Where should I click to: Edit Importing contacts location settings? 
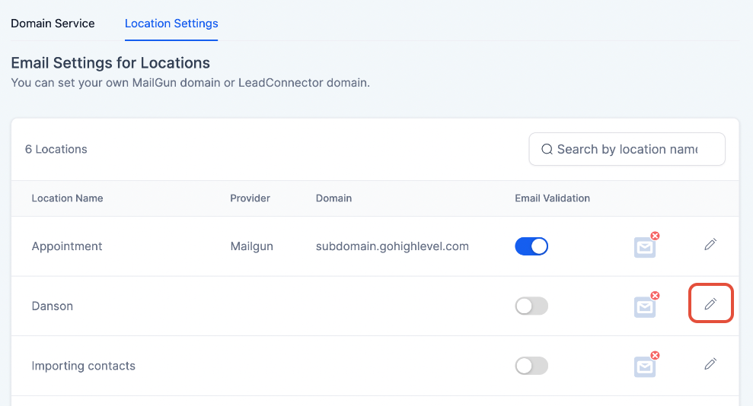point(710,364)
